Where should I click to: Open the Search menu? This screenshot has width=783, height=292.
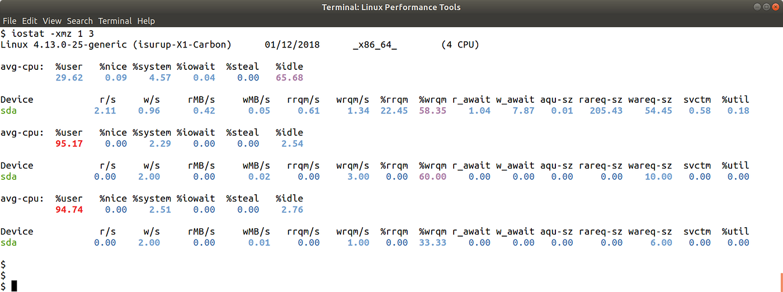pos(80,21)
